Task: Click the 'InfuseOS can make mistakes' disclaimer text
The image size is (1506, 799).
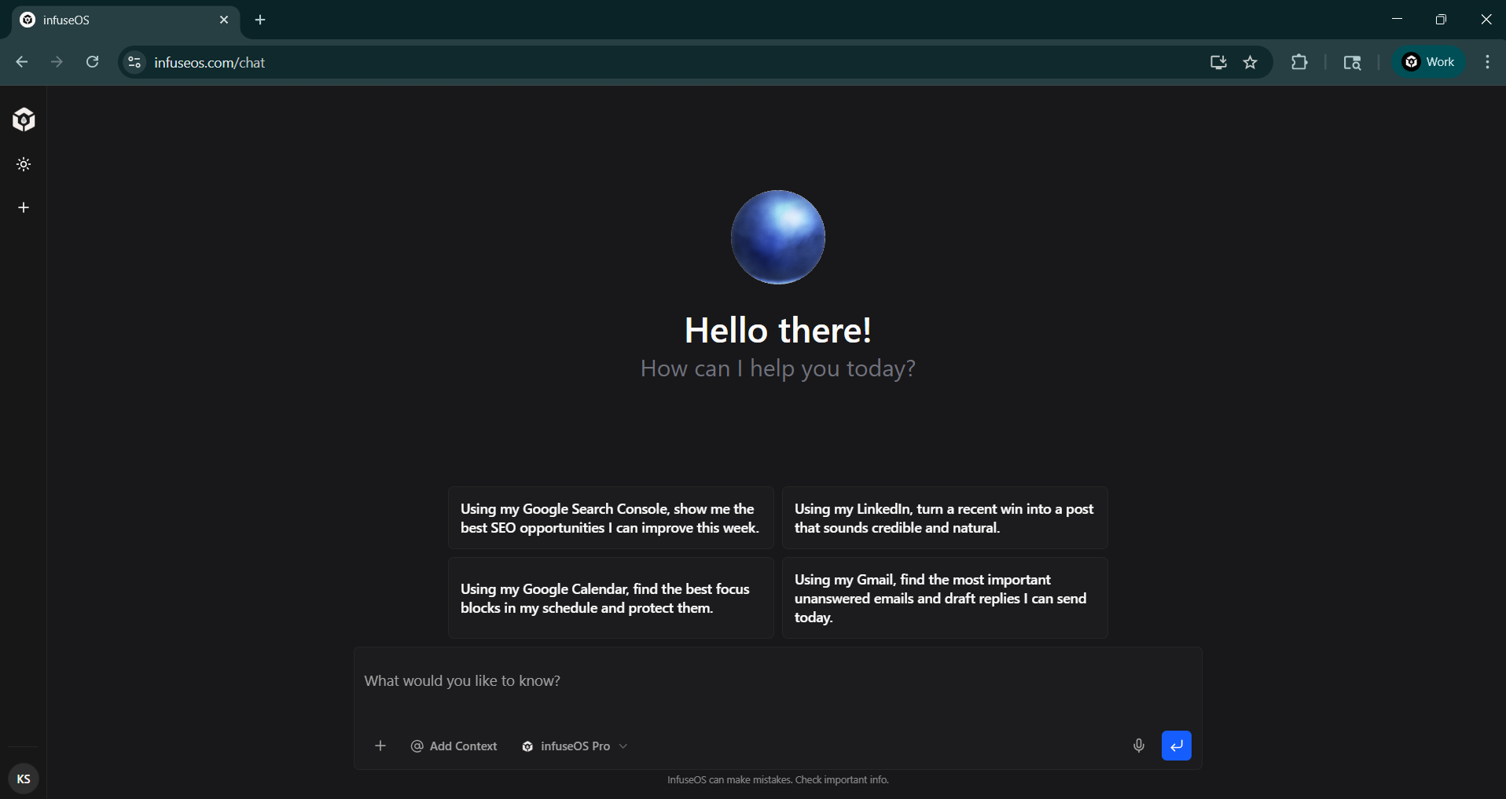Action: (x=778, y=780)
